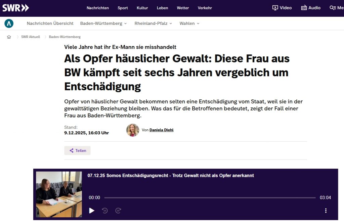Click the search magnifier icon

click(333, 8)
